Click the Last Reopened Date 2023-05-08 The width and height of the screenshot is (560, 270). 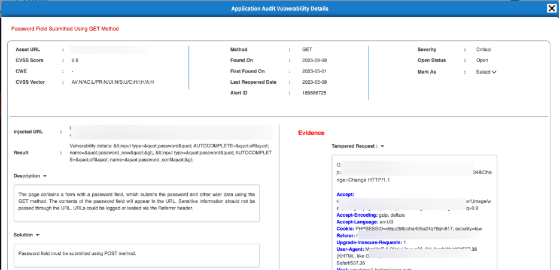point(314,82)
